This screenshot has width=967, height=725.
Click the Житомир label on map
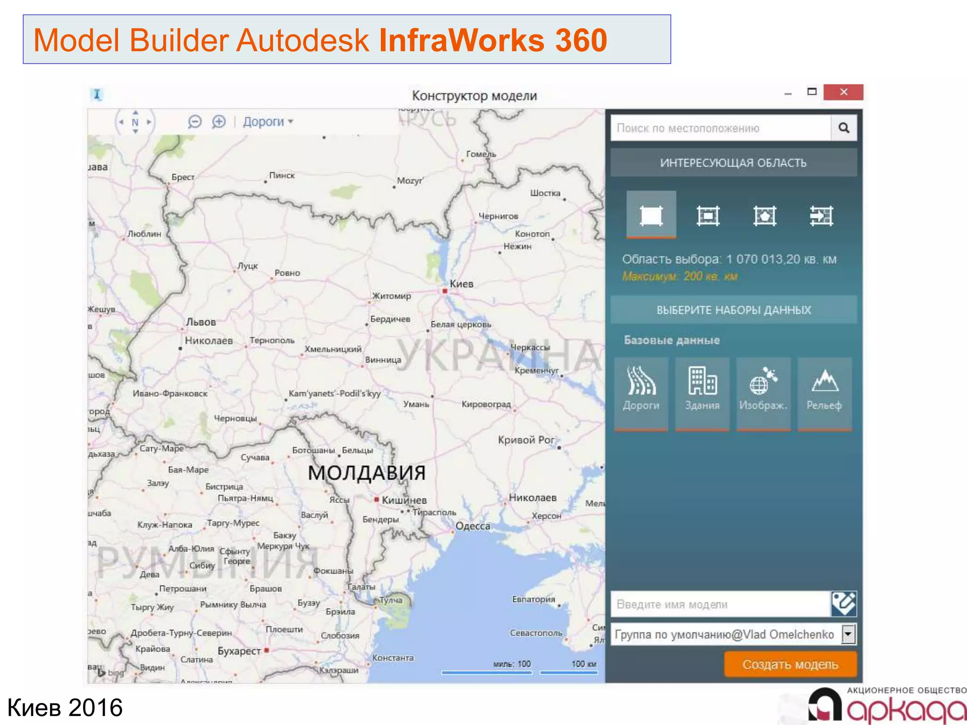tap(391, 296)
